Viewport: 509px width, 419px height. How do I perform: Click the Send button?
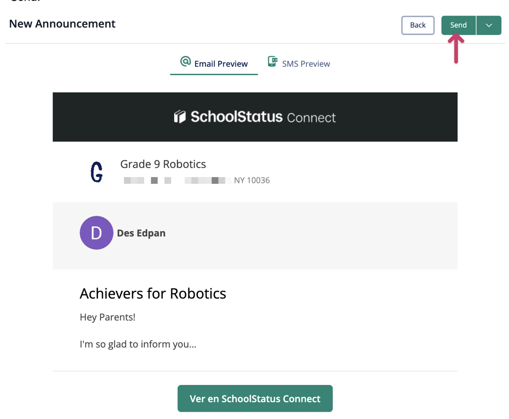point(458,25)
